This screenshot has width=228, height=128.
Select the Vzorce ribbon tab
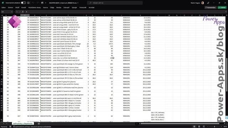(x=45, y=7)
